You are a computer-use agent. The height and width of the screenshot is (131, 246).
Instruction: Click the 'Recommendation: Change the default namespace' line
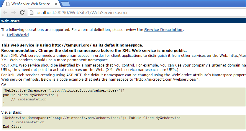click(94, 51)
